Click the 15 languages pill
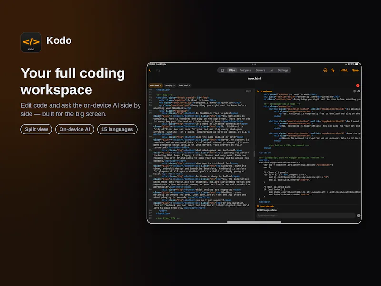 (x=117, y=129)
